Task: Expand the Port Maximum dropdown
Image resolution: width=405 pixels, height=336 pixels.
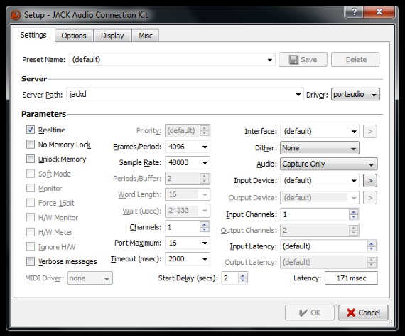Action: click(188, 243)
